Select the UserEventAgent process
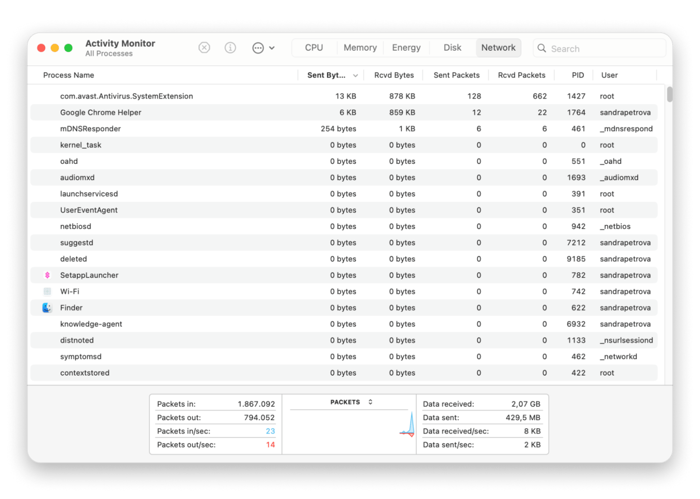700x499 pixels. click(344, 210)
